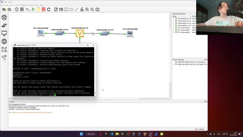Click the PuTTY terminal vertical scrollbar

[x=95, y=72]
